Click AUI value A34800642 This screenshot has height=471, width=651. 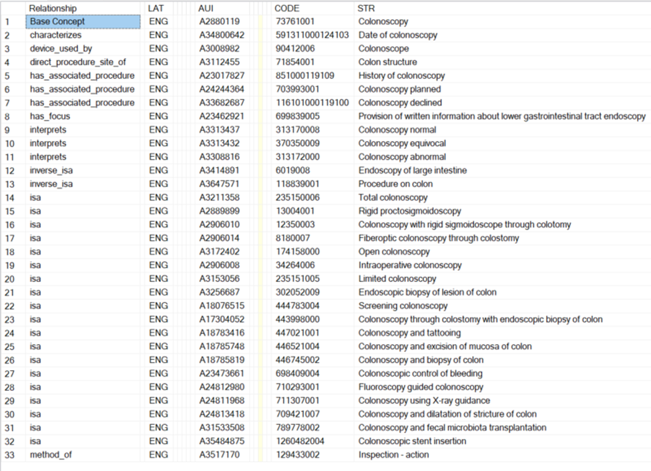point(222,35)
